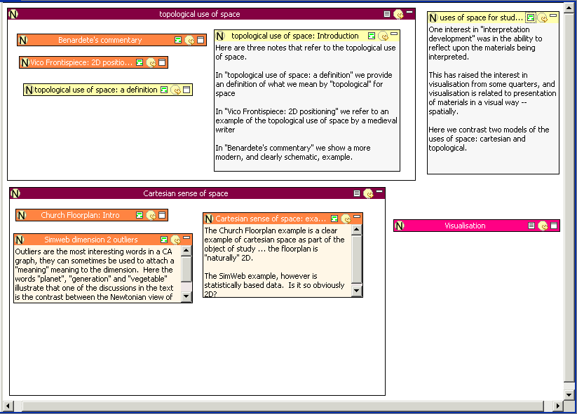Click N icon of 'Cartesian sense of space: exa...' note
Image resolution: width=577 pixels, height=414 pixels.
click(209, 219)
